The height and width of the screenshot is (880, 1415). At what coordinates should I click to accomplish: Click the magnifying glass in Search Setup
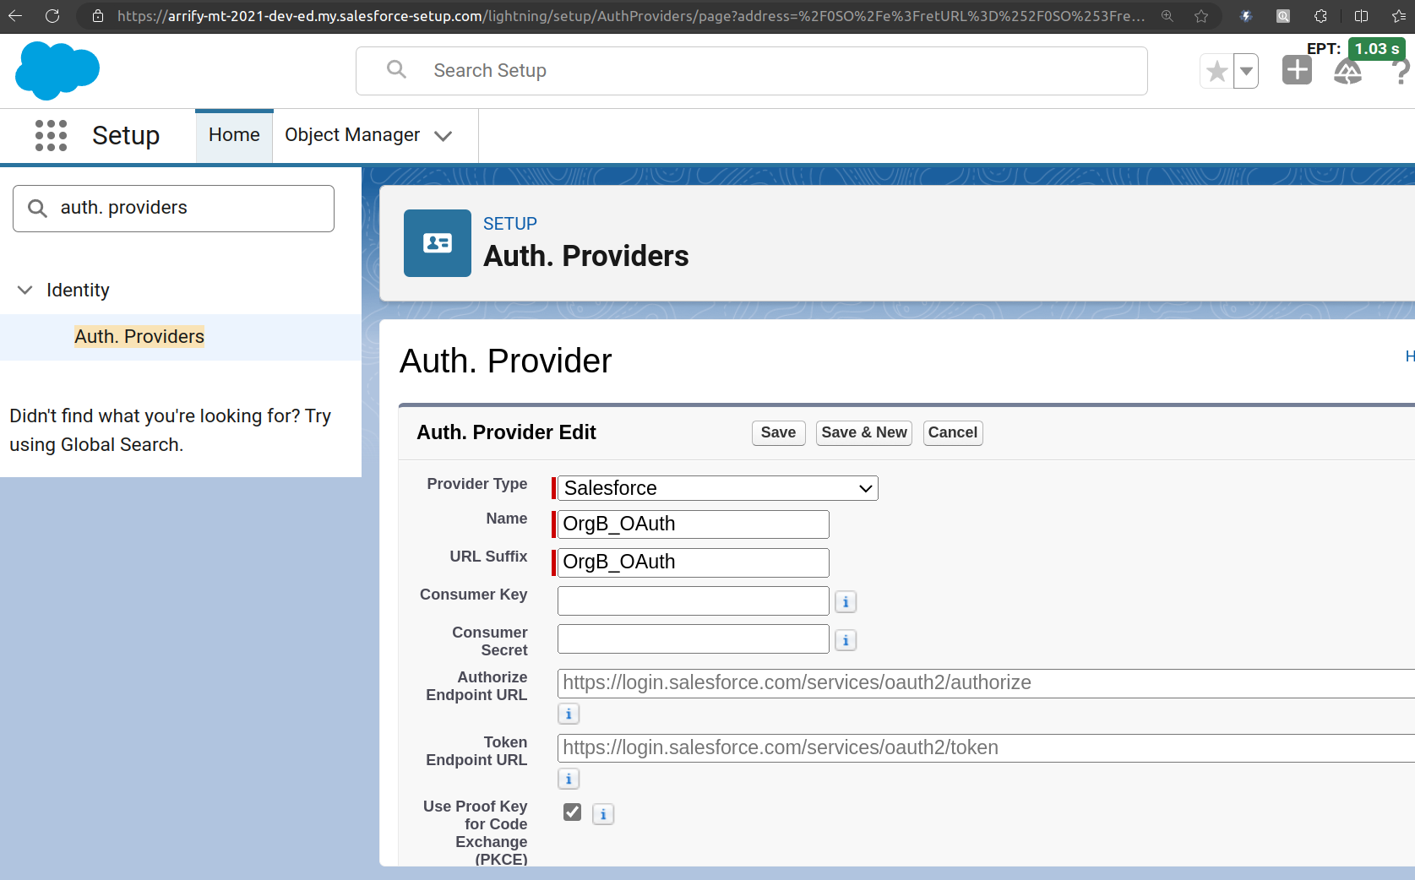[x=396, y=69]
